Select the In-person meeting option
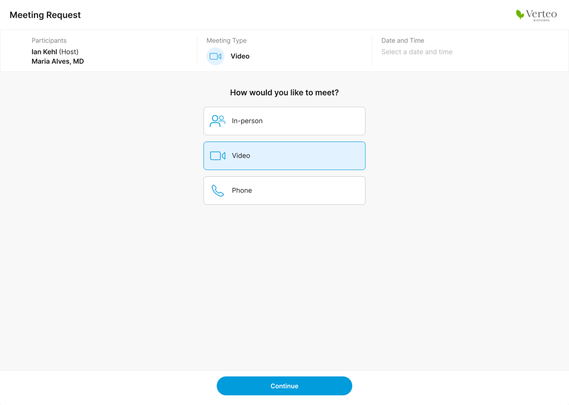This screenshot has height=405, width=569. click(284, 121)
